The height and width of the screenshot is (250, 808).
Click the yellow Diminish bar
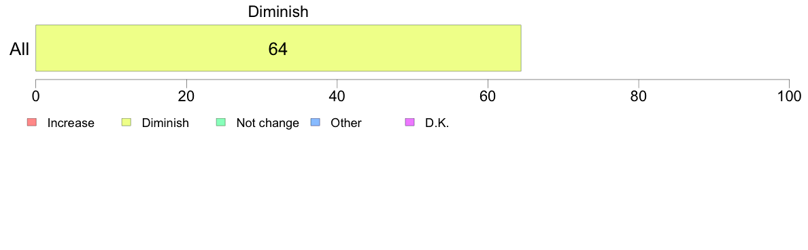click(278, 48)
